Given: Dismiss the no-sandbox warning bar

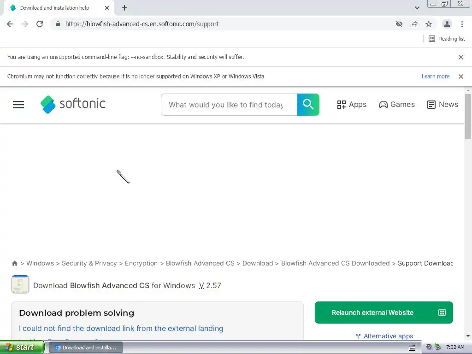Looking at the screenshot, I should coord(461,57).
